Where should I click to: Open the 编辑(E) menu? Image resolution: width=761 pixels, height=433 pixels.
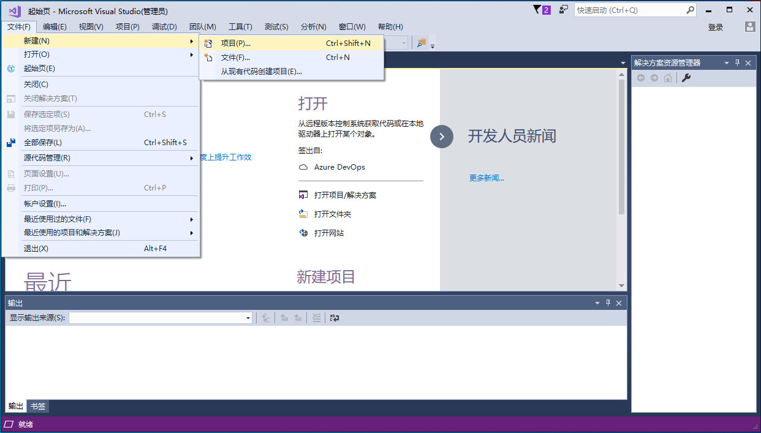[55, 27]
